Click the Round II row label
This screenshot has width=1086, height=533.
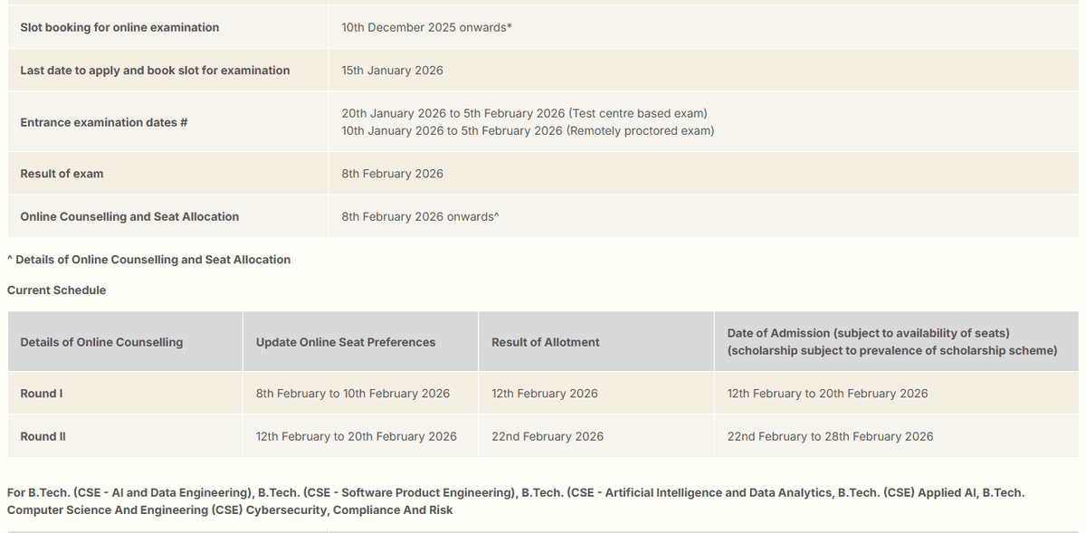tap(43, 436)
